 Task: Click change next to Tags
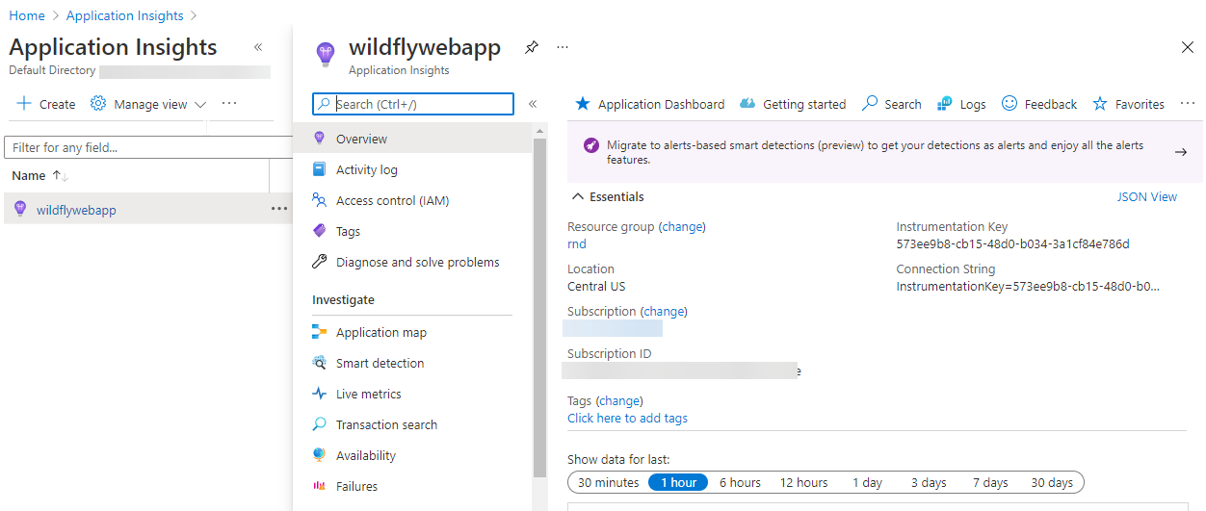tap(619, 400)
